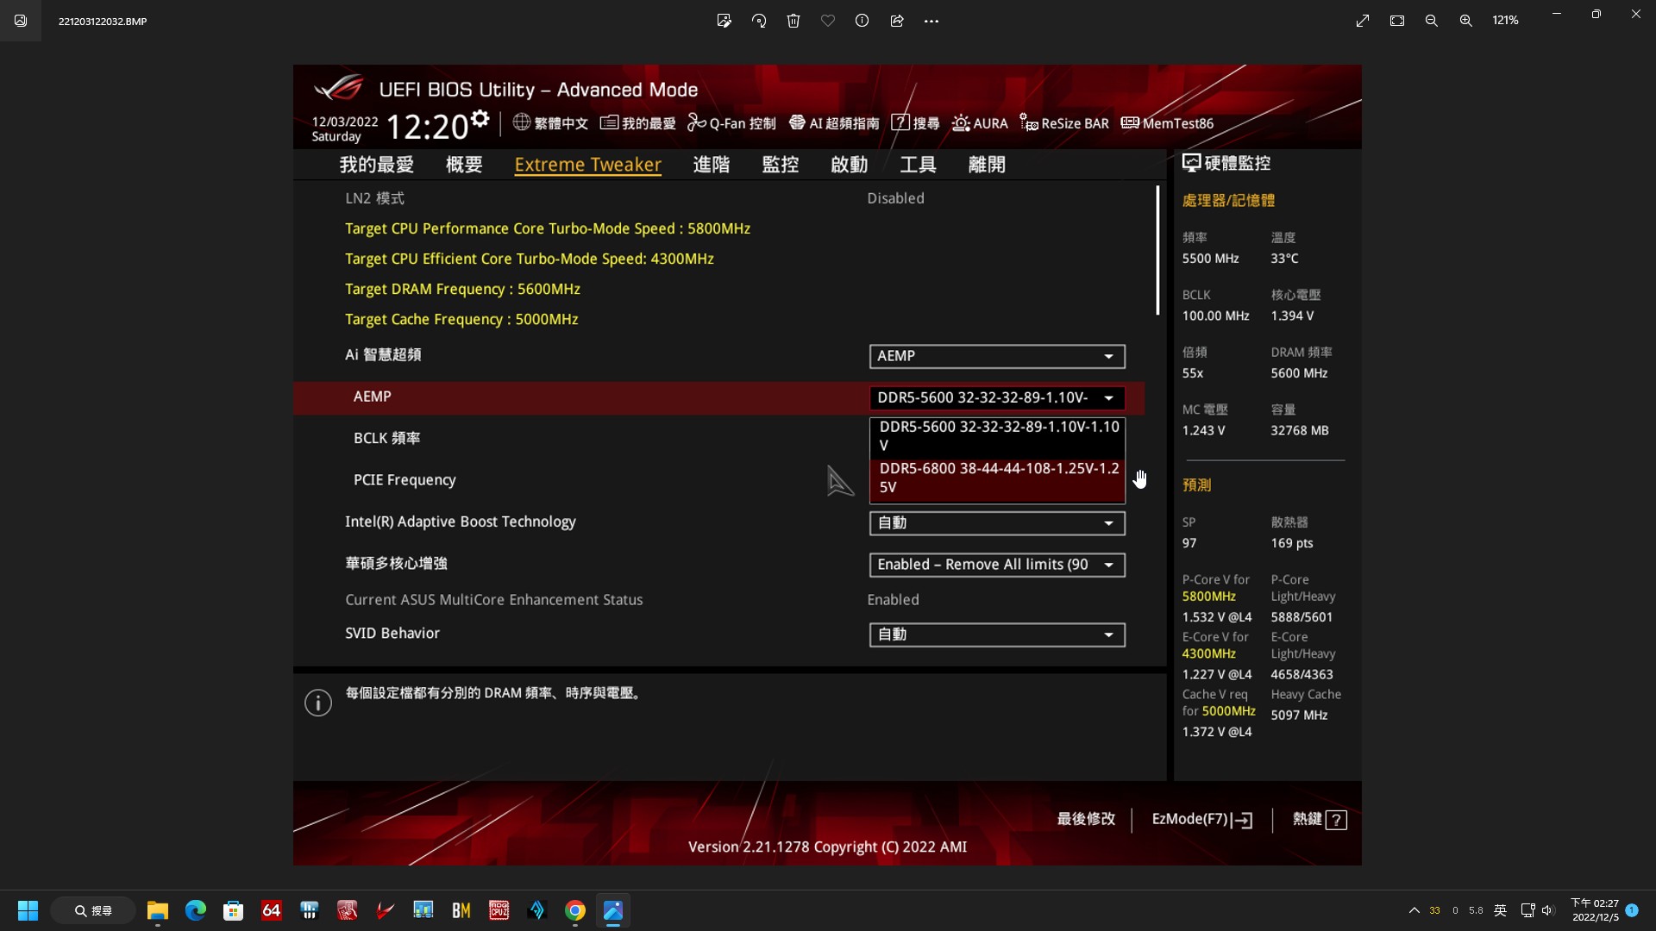Switch to the 工具 tab
The width and height of the screenshot is (1656, 931).
918,165
